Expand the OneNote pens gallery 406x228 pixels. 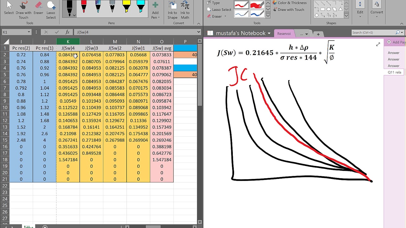268,16
